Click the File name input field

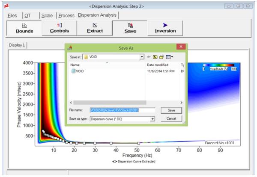(122, 110)
